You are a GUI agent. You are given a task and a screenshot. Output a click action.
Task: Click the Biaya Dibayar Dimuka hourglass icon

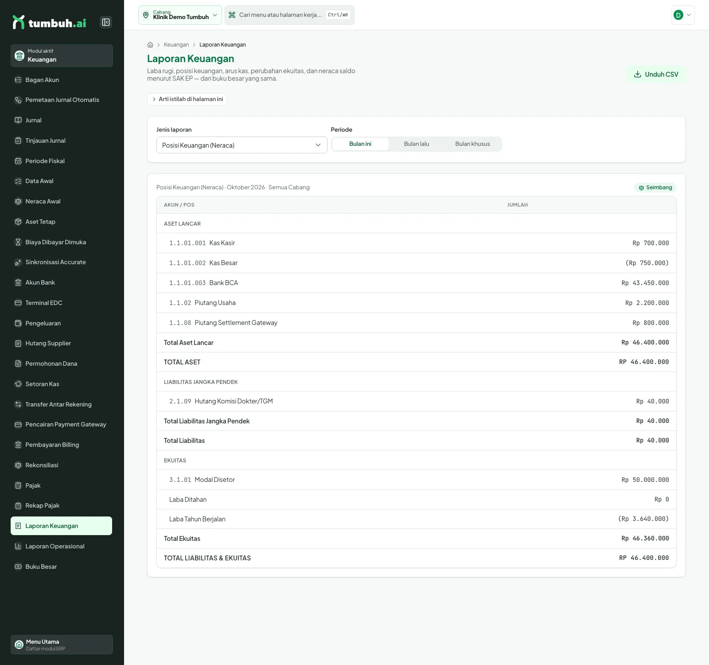click(x=18, y=242)
